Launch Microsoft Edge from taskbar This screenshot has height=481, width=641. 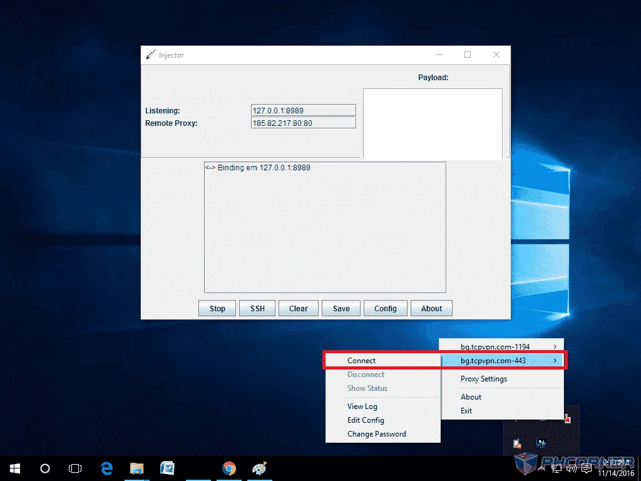click(106, 468)
